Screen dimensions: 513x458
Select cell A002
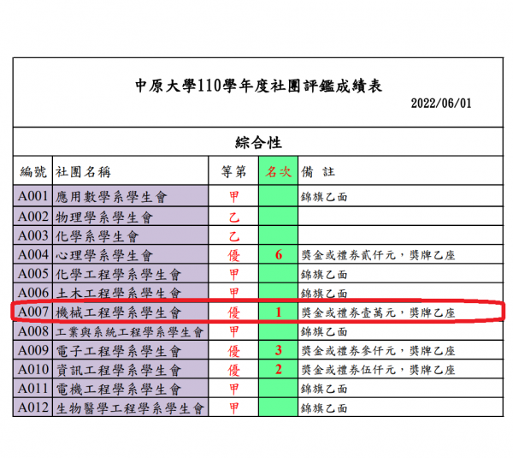point(33,217)
